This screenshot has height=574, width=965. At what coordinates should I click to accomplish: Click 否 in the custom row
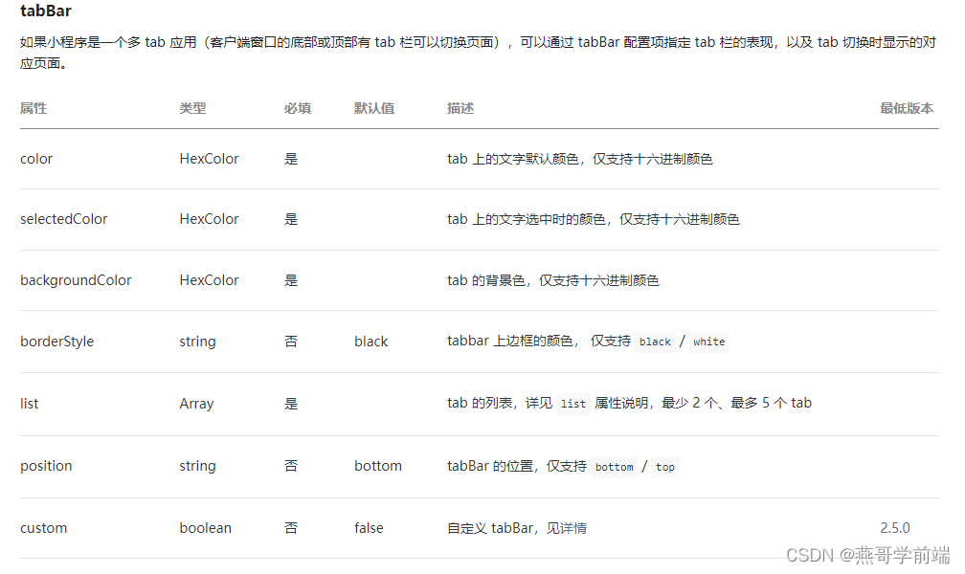(x=291, y=528)
